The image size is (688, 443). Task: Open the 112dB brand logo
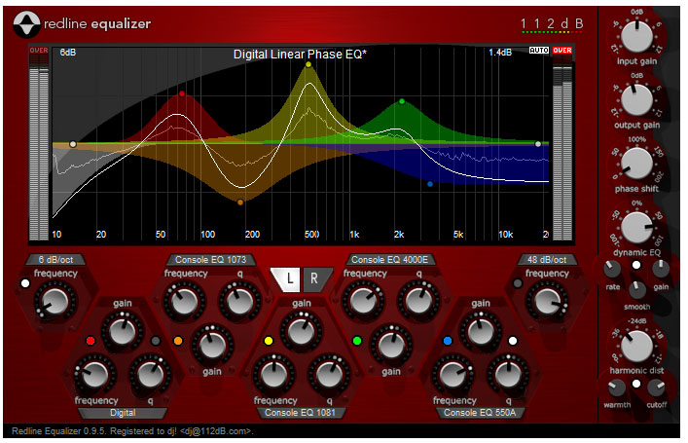(x=552, y=24)
